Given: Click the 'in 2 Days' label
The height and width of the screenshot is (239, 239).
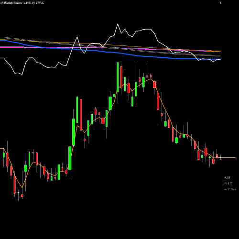Looking at the screenshot, I should (230, 189).
